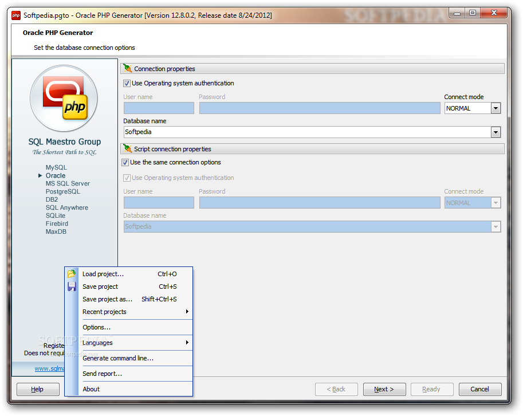Viewport: 523px width, 416px height.
Task: Click the connection User name field
Action: 159,108
